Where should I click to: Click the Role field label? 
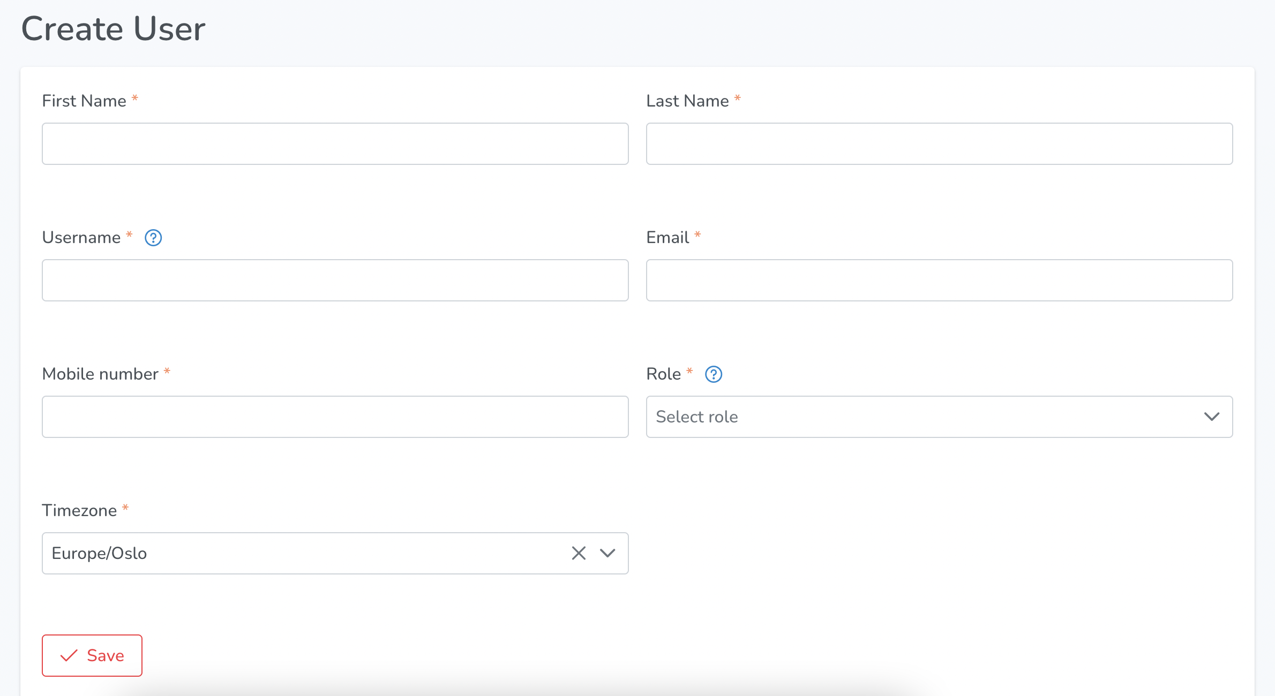pos(664,374)
